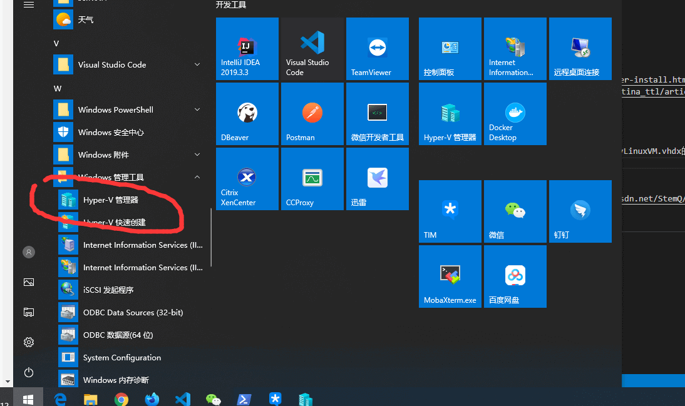Expand the Windows PowerShell folder

click(197, 109)
